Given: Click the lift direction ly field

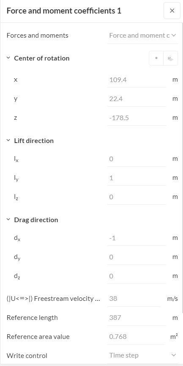Looking at the screenshot, I should pos(137,178).
